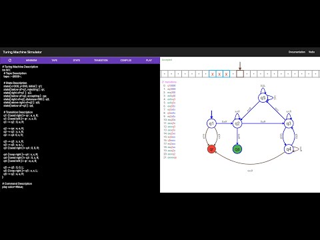This screenshot has width=320, height=240.
Task: Click the q2 to q3 arrow label
Action: (263, 121)
